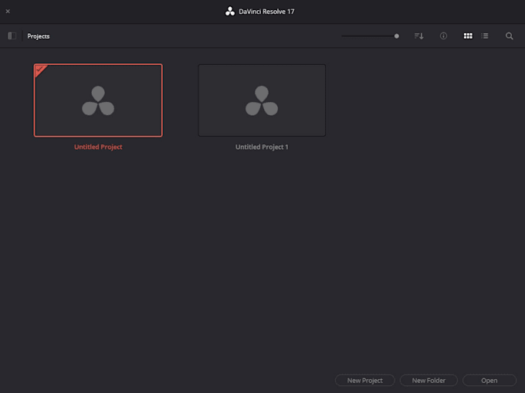Switch to list view
Image resolution: width=525 pixels, height=393 pixels.
pyautogui.click(x=485, y=36)
